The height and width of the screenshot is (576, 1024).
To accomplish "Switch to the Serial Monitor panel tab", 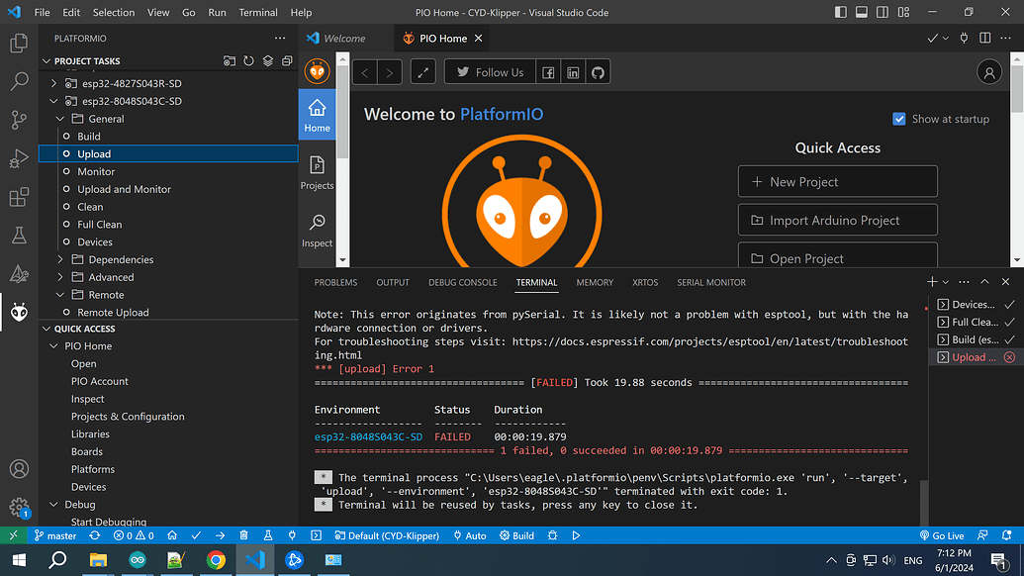I will pyautogui.click(x=710, y=282).
